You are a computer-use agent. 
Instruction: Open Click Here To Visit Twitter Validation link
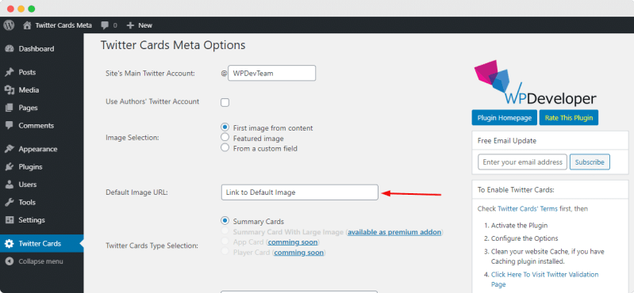544,280
